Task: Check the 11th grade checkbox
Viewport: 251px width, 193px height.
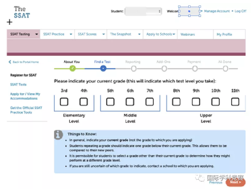Action: pos(235,102)
